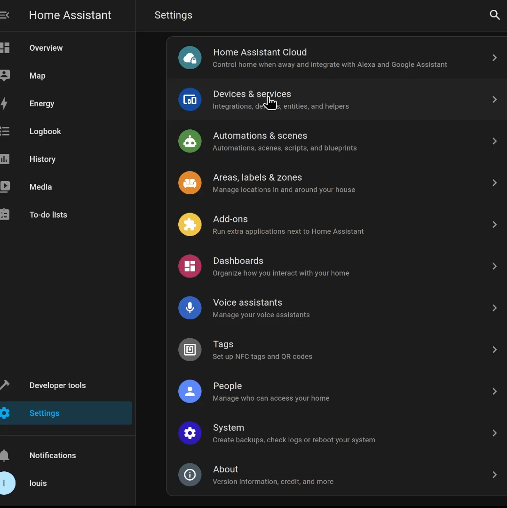507x508 pixels.
Task: Click the Tags NFC icon
Action: coord(190,349)
